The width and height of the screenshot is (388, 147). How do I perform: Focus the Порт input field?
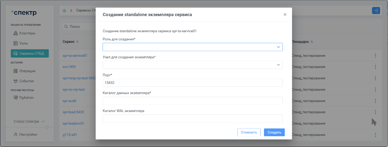point(192,83)
